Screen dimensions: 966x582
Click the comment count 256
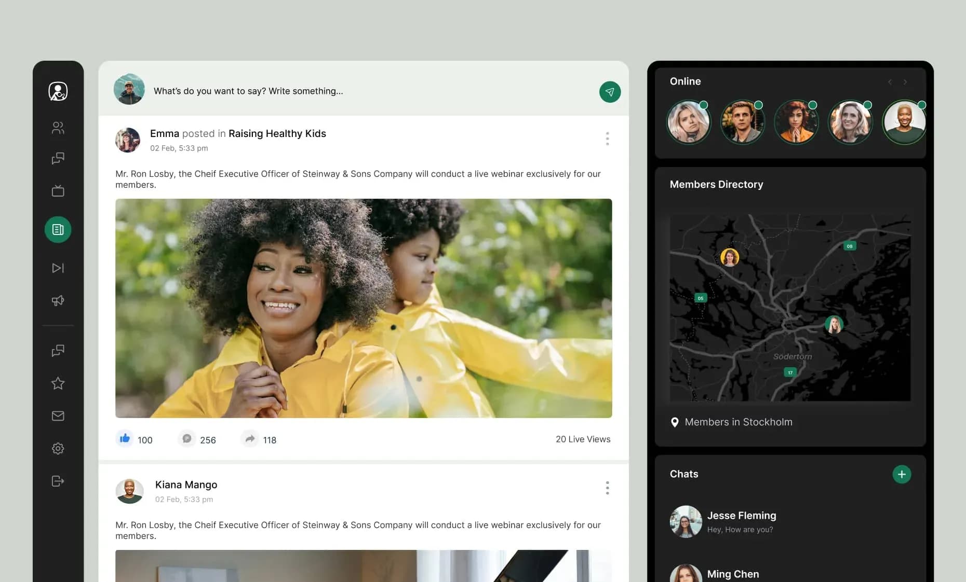[208, 440]
